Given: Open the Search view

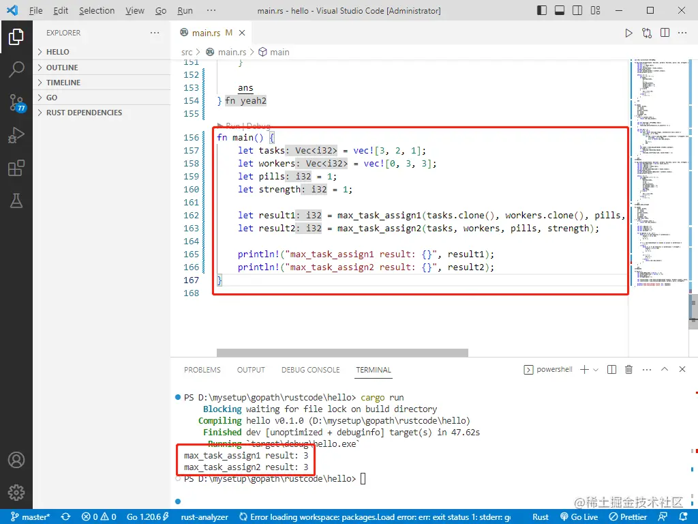Looking at the screenshot, I should 16,70.
